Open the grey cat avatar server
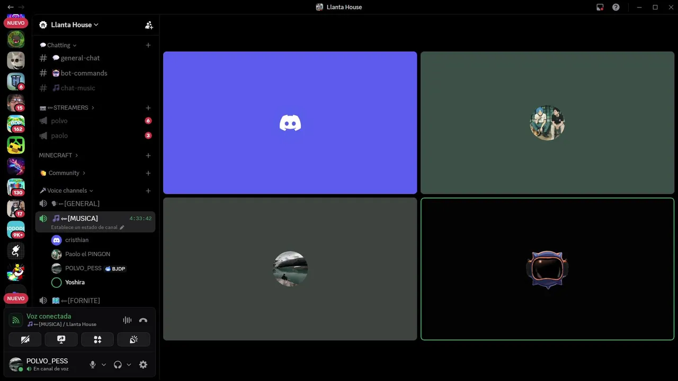 click(x=16, y=60)
